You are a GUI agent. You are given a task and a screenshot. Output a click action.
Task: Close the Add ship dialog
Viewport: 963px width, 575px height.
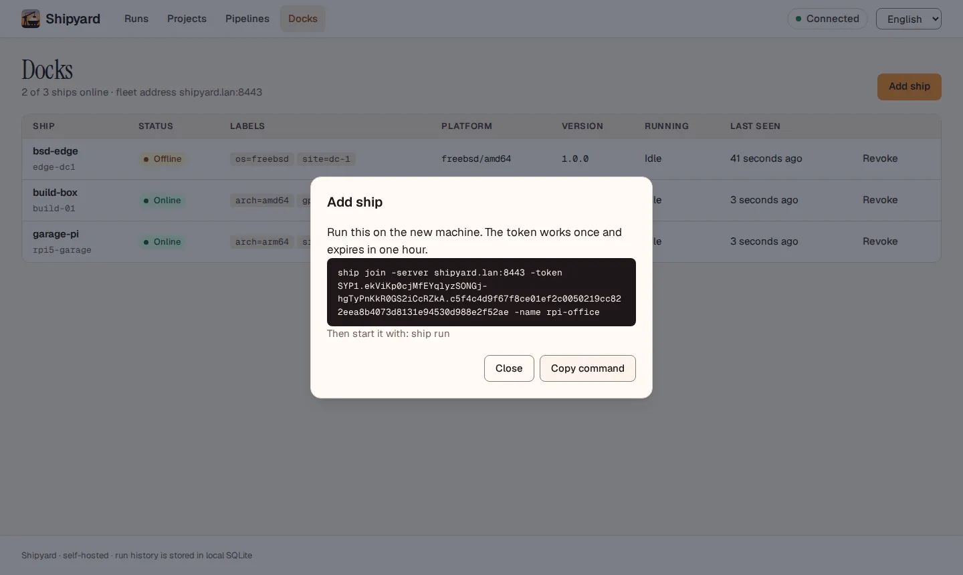coord(509,368)
